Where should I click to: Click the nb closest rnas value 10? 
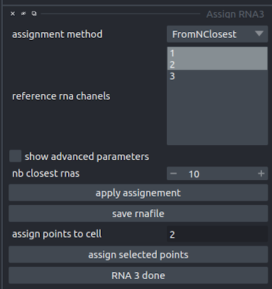194,174
